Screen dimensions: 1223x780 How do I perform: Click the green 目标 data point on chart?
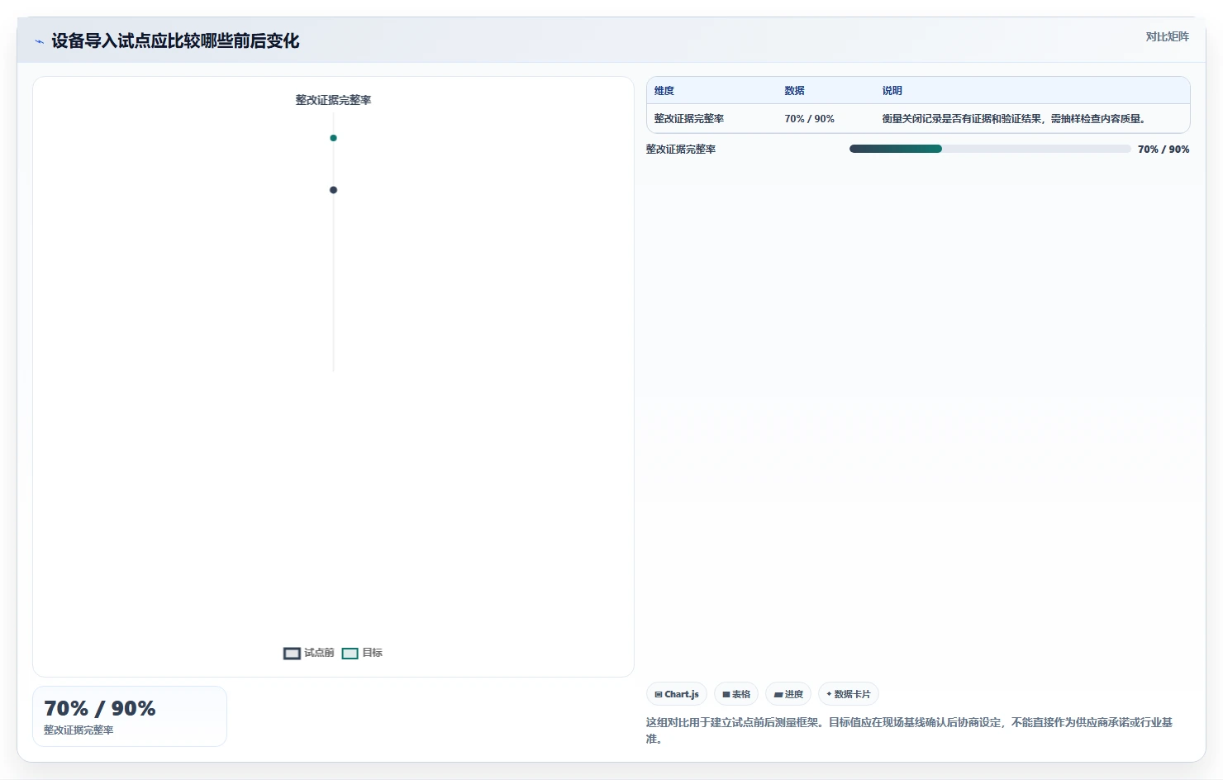[x=333, y=138]
